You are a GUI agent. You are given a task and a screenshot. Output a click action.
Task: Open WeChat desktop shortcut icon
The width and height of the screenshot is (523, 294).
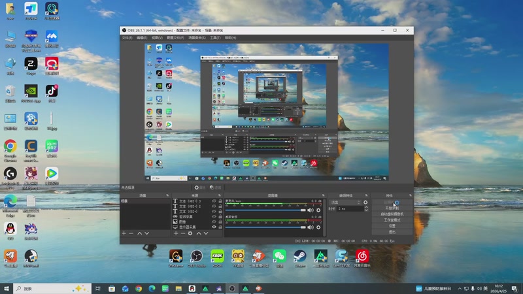(x=279, y=255)
